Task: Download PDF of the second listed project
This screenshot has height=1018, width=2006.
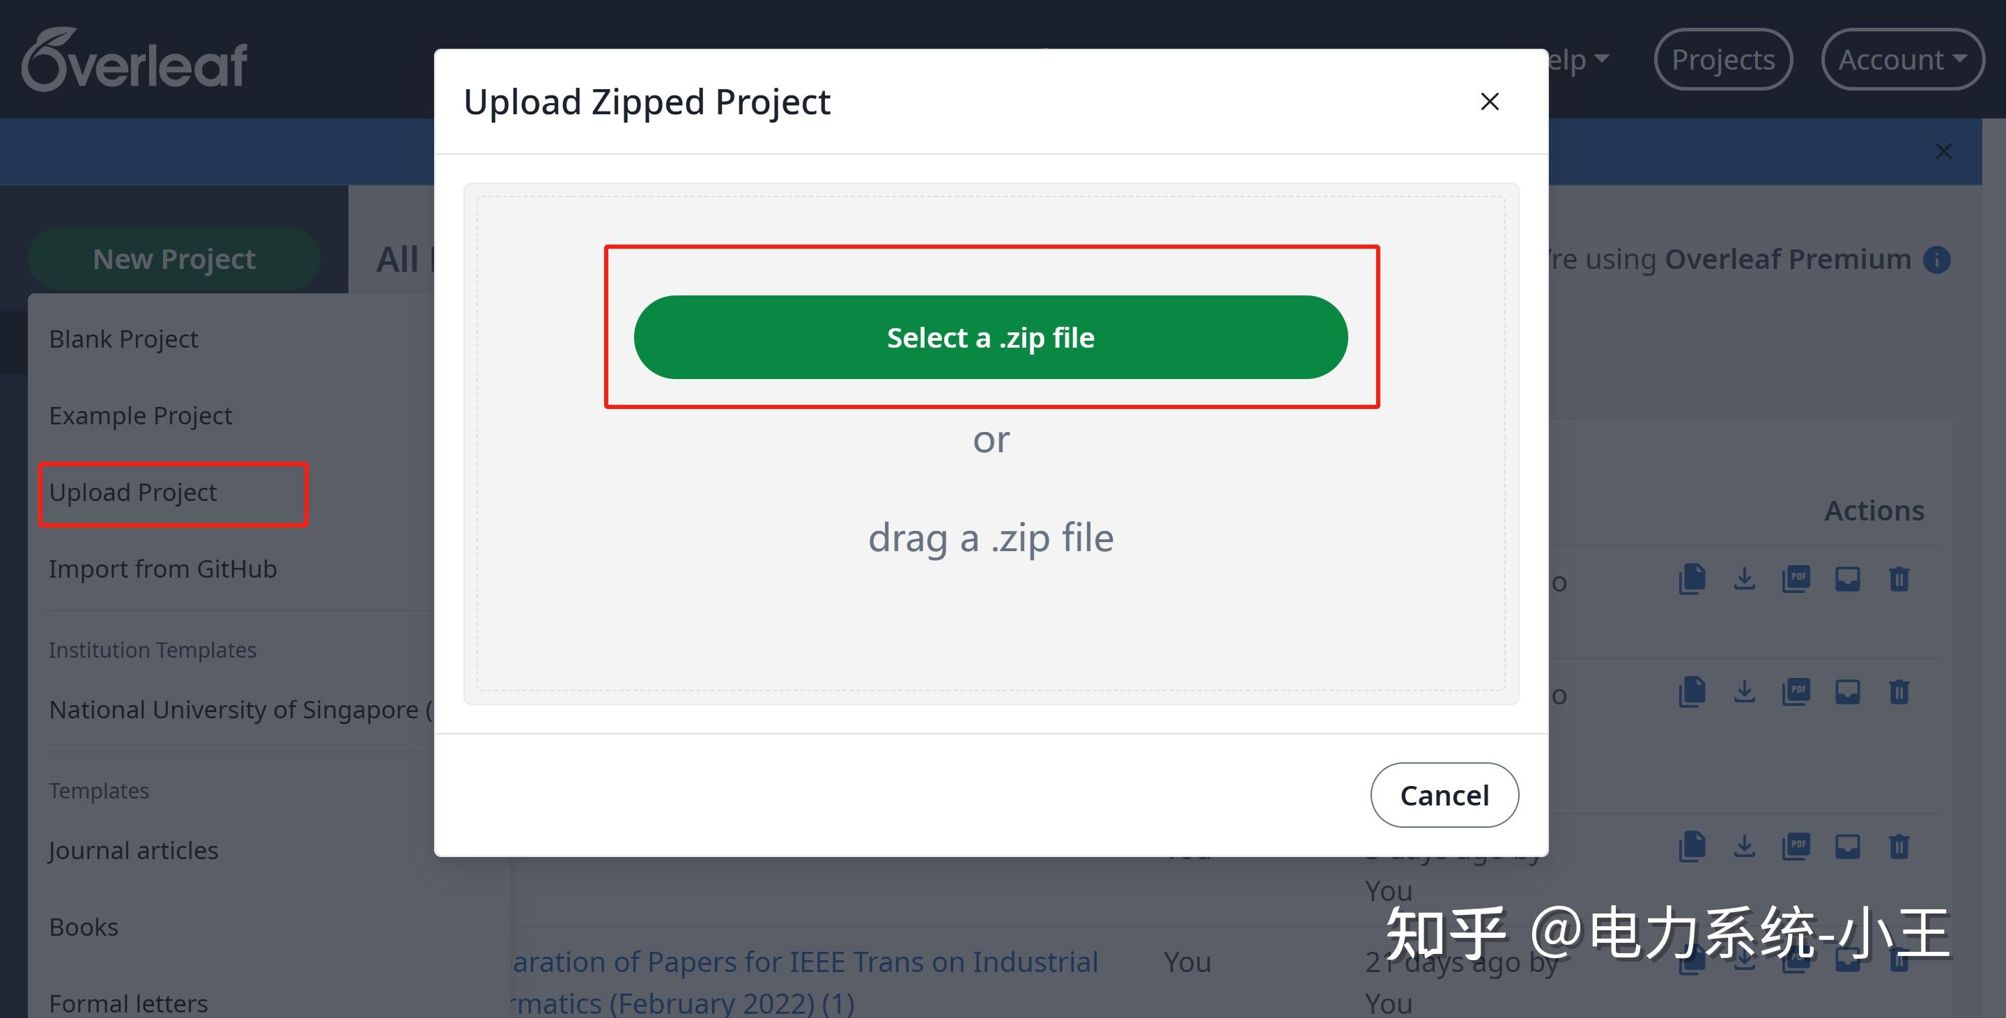Action: [1796, 692]
